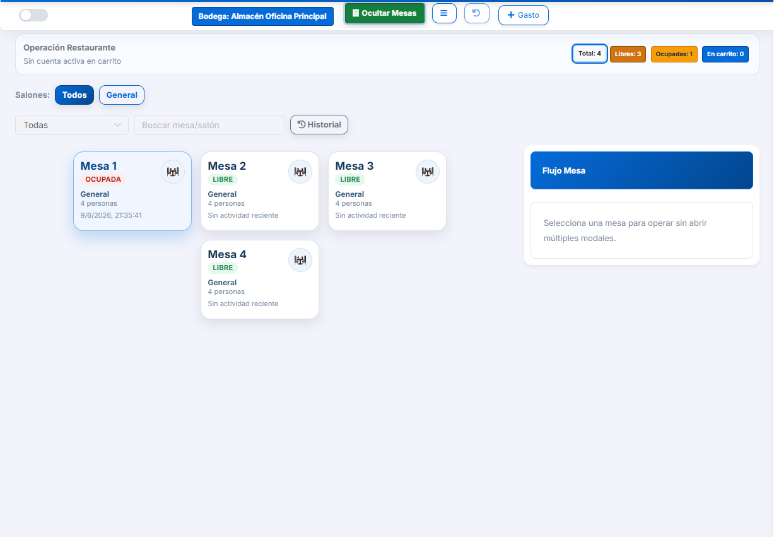Open the Bodega: Almacén Oficina Principal selector
The image size is (774, 537).
(x=262, y=16)
